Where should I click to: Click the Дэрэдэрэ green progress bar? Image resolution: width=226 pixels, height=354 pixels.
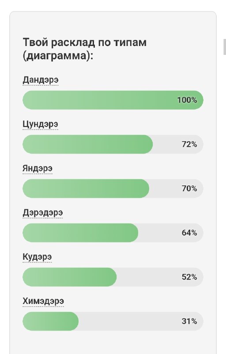click(x=80, y=233)
